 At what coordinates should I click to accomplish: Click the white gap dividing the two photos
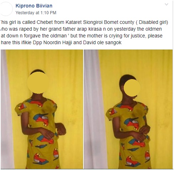coord(83,109)
